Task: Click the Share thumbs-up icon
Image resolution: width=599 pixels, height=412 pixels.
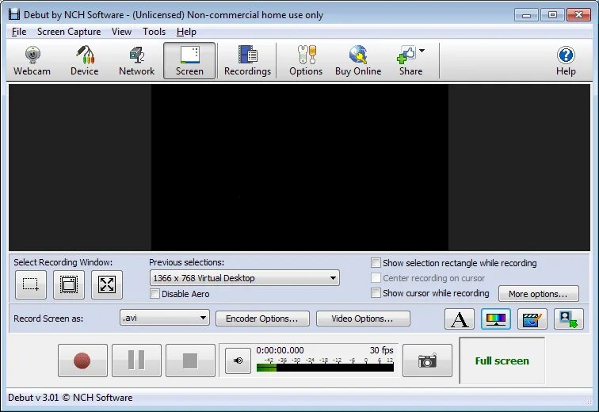Action: [406, 55]
